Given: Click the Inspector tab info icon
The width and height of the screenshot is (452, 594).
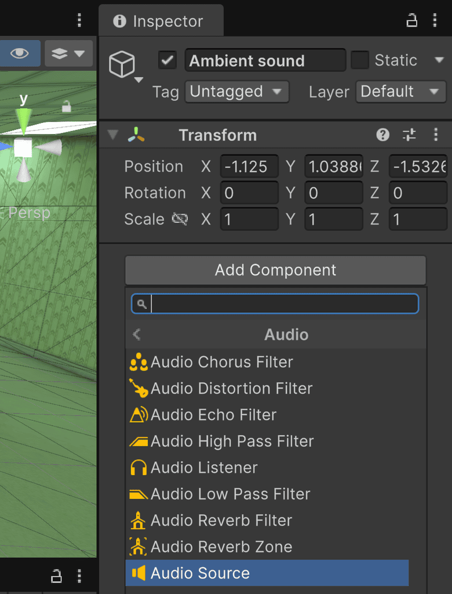Looking at the screenshot, I should point(119,21).
